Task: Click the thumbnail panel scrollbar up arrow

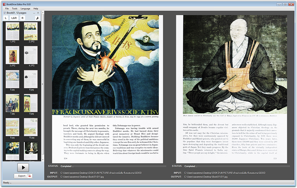Action: pos(43,13)
